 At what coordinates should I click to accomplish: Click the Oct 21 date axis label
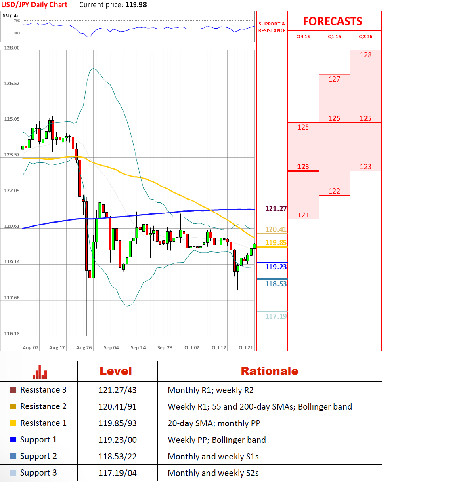(x=246, y=348)
